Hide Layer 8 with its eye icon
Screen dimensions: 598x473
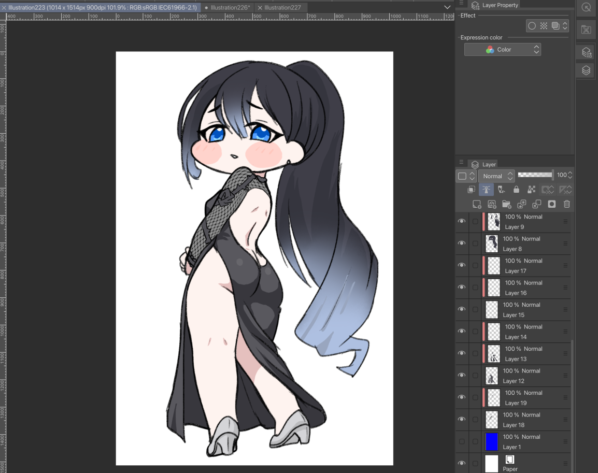click(462, 243)
